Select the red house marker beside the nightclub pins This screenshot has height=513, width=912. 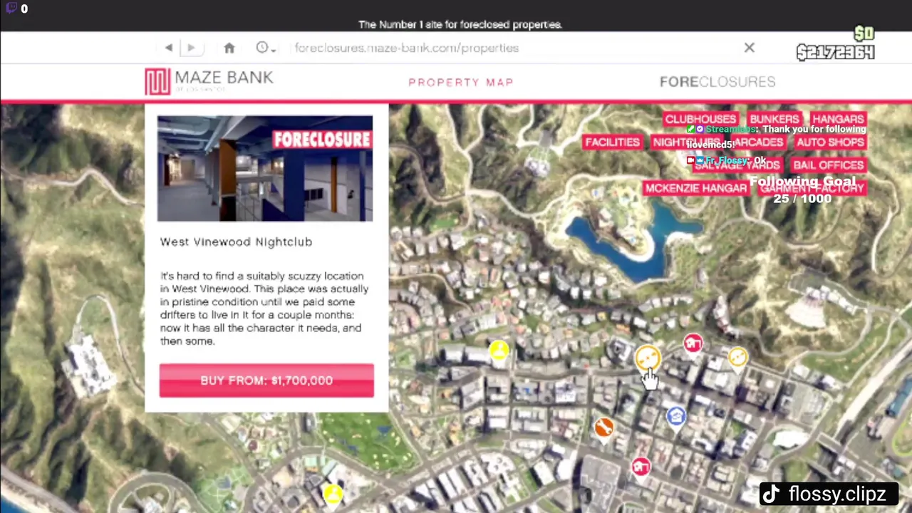click(x=693, y=344)
